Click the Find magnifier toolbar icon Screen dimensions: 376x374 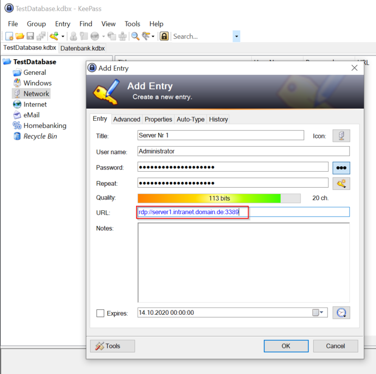pos(135,36)
